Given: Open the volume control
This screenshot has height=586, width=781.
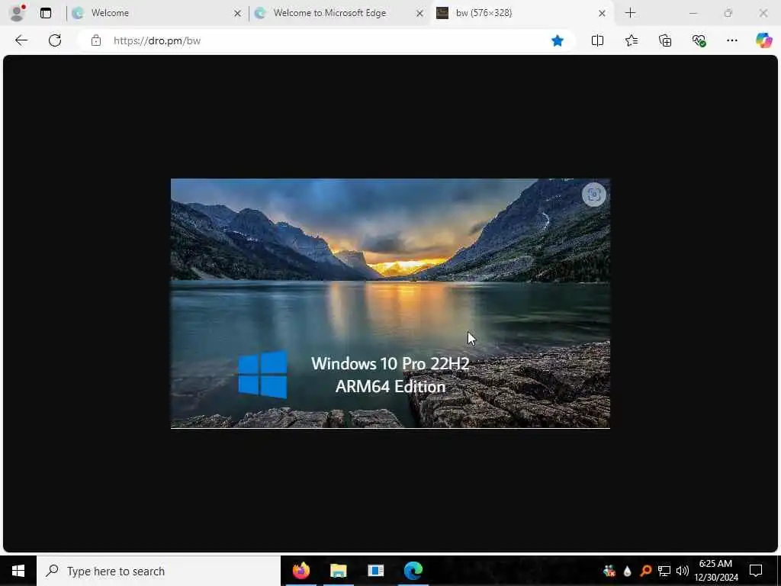Looking at the screenshot, I should point(683,571).
